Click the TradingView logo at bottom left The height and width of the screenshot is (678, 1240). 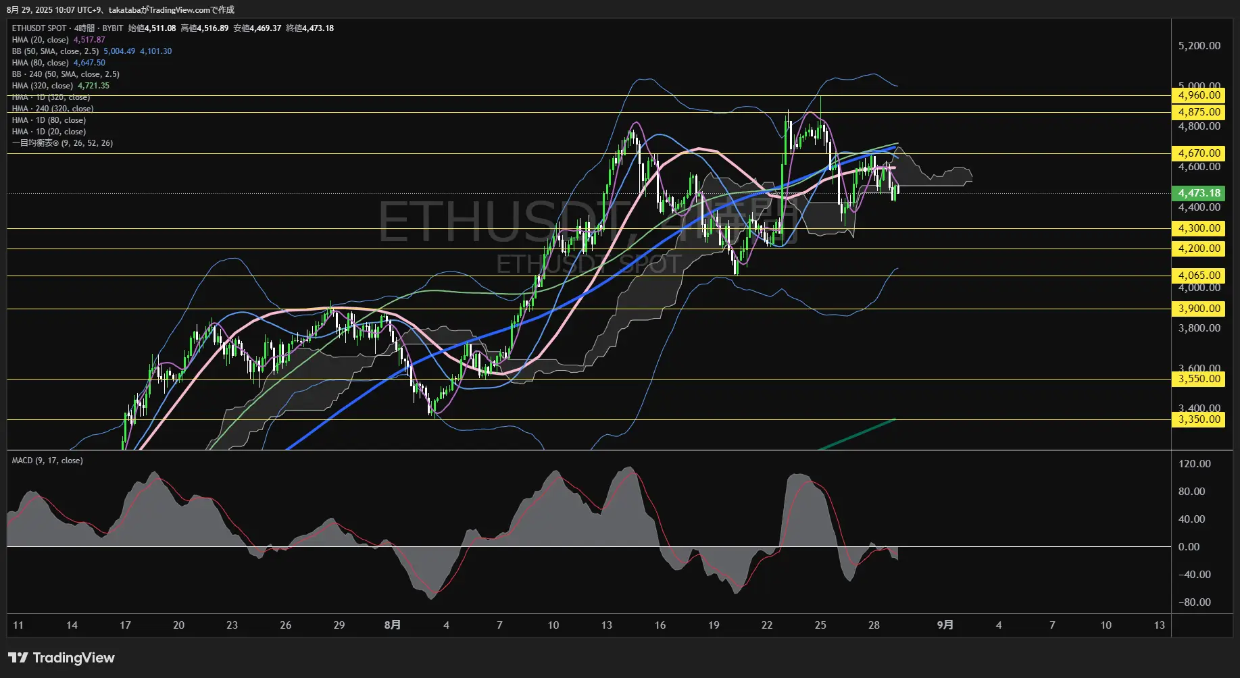(61, 658)
